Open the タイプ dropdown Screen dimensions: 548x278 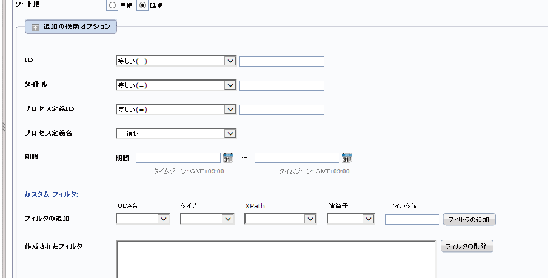tap(207, 219)
